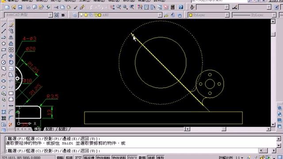Select the Polygon tool
This screenshot has width=283, height=159.
coord(4,44)
